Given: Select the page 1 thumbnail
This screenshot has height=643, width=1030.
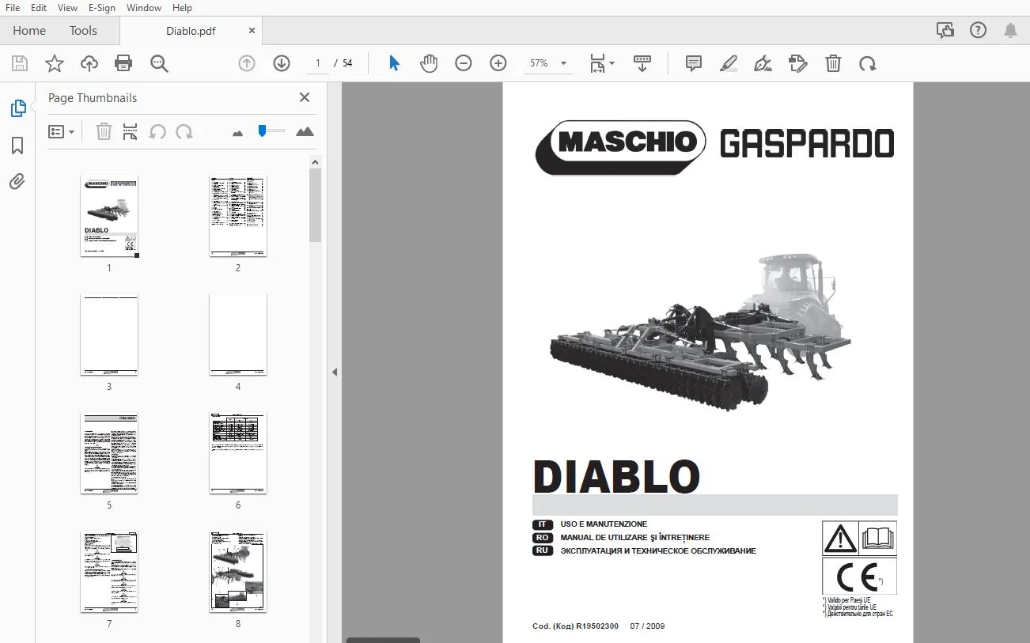Looking at the screenshot, I should tap(109, 216).
